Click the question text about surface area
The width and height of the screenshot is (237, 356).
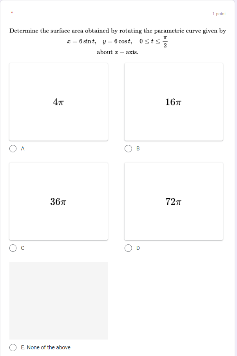pos(118,31)
